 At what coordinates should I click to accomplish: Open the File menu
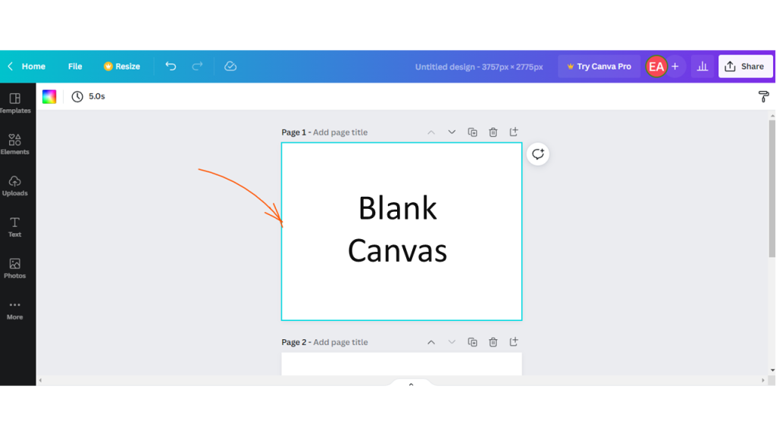coord(75,67)
